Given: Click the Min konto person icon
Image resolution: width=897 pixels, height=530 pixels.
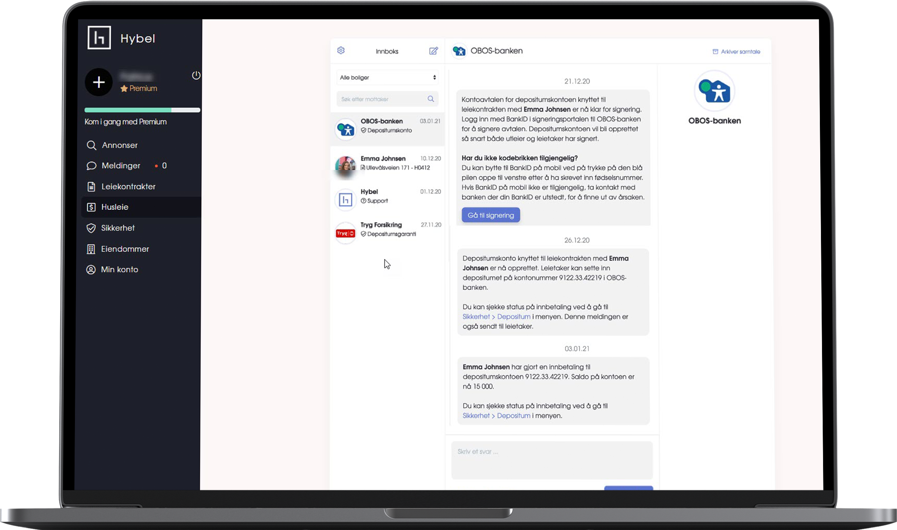Looking at the screenshot, I should pos(91,270).
